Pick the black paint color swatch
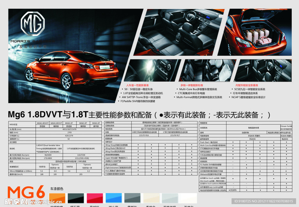Image resolution: width=299 pixels, height=207 pixels. coord(76,198)
